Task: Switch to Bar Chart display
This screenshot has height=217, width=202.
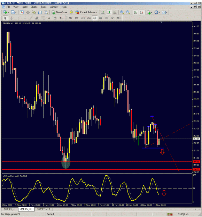Action: (x=103, y=12)
